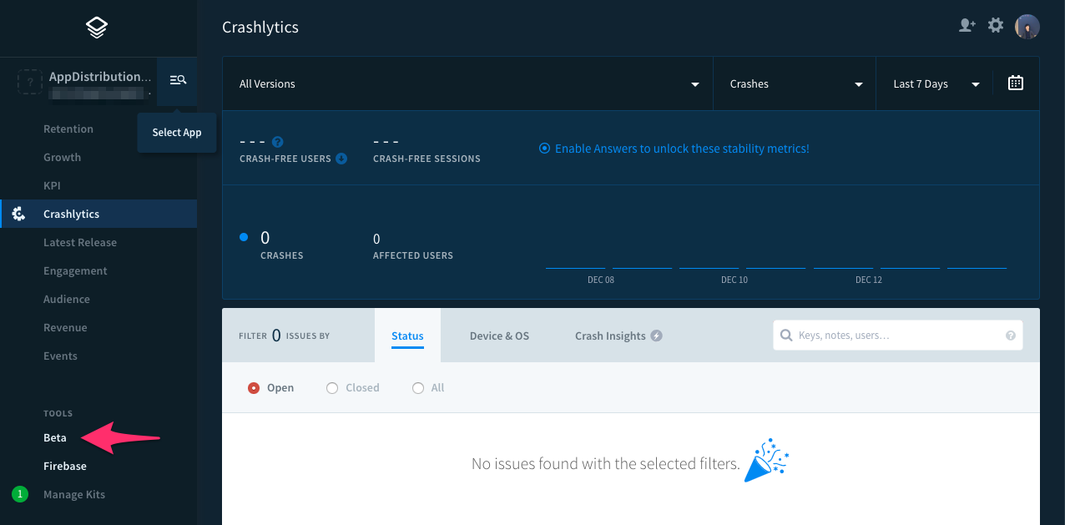Click the DEC 10 chart label
Viewport: 1065px width, 525px height.
(734, 280)
